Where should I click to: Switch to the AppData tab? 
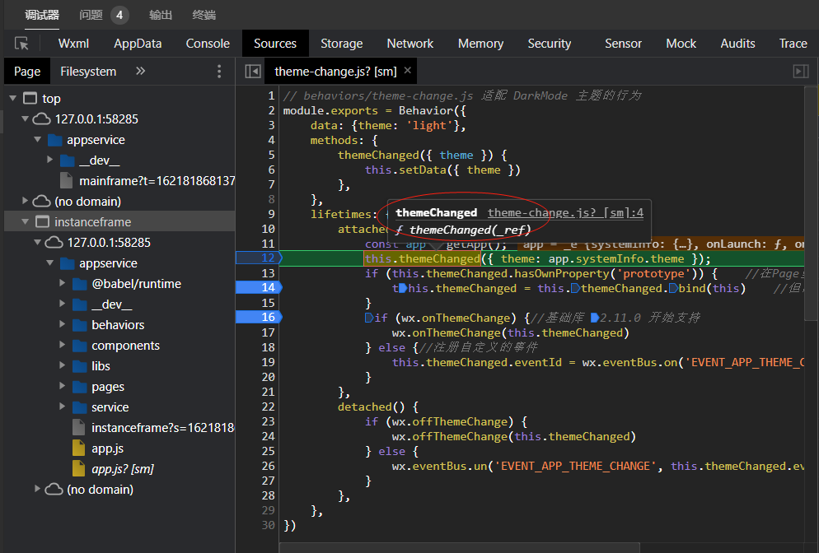138,44
